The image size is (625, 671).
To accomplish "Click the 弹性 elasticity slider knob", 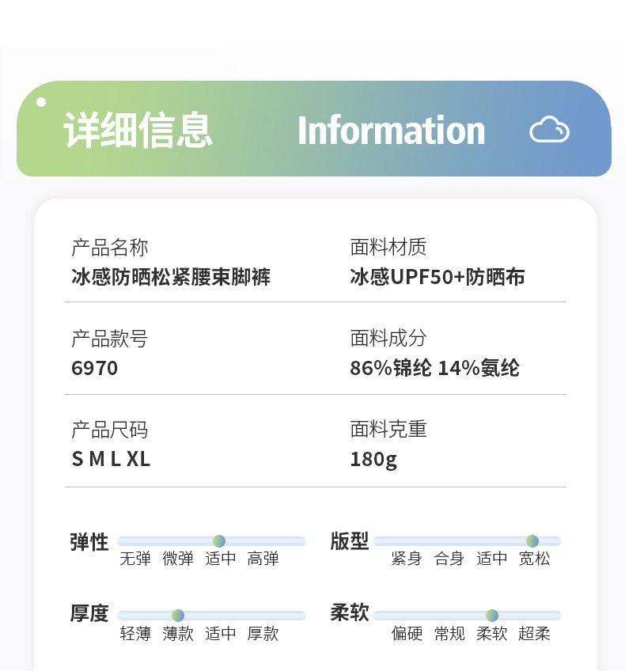I will 219,541.
